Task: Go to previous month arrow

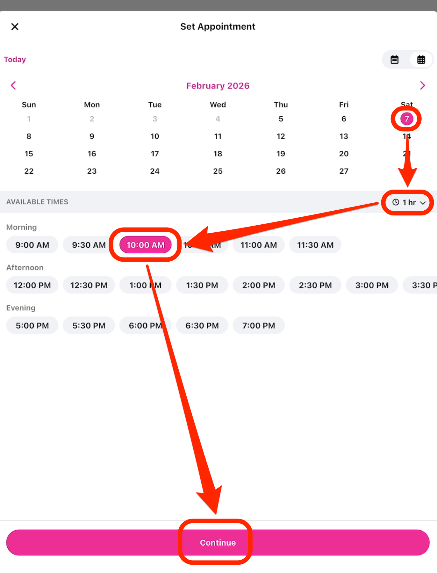Action: (x=13, y=85)
